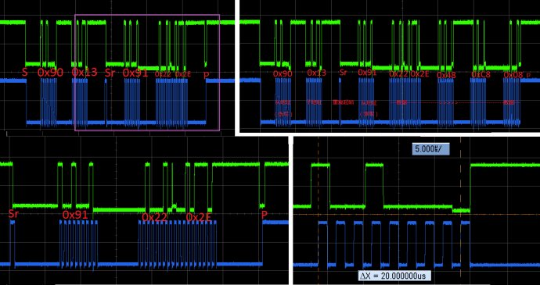Image resolution: width=540 pixels, height=285 pixels.
Task: Select the 0x13 label inside the purple box
Action: pos(85,72)
